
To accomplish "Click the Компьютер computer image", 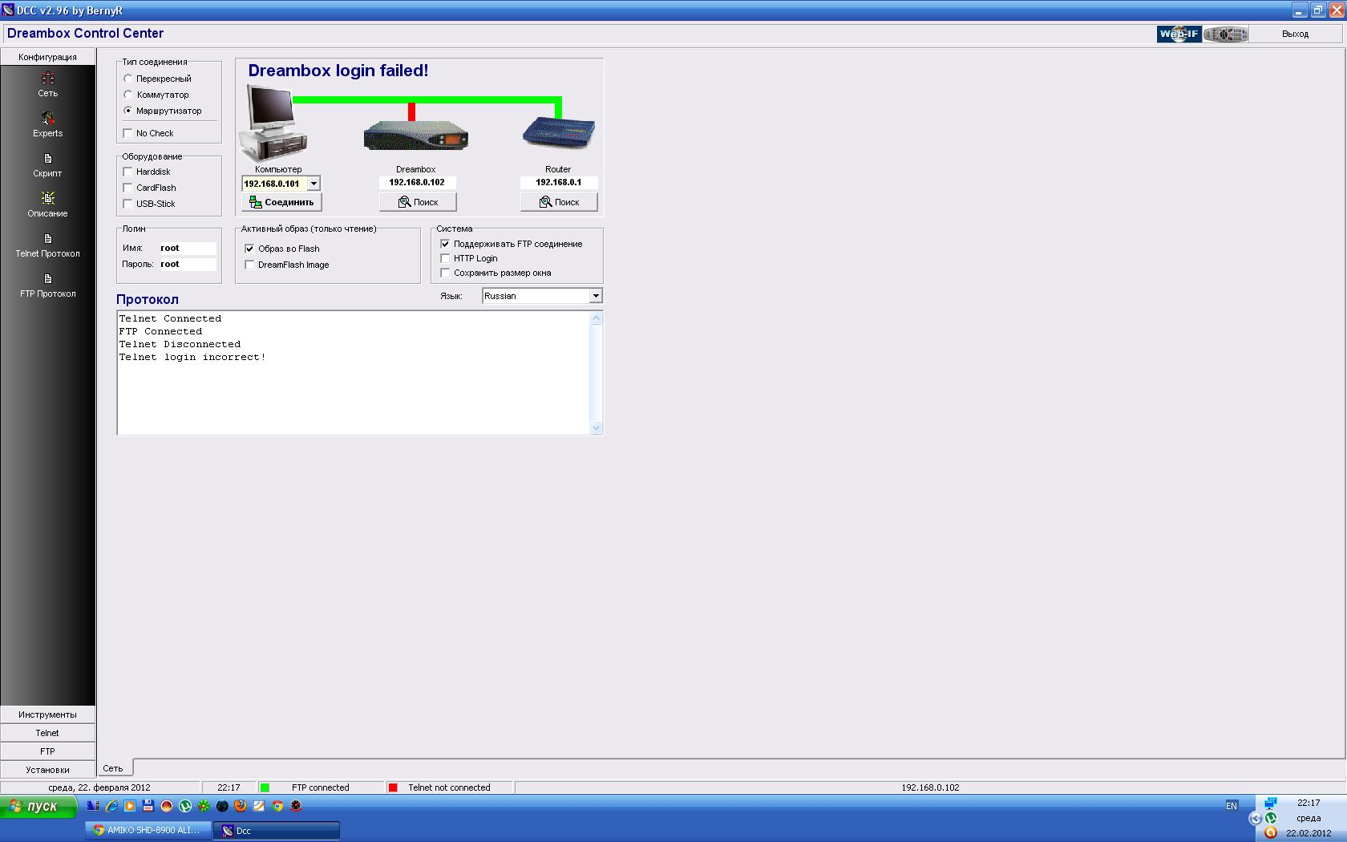I will click(x=273, y=123).
